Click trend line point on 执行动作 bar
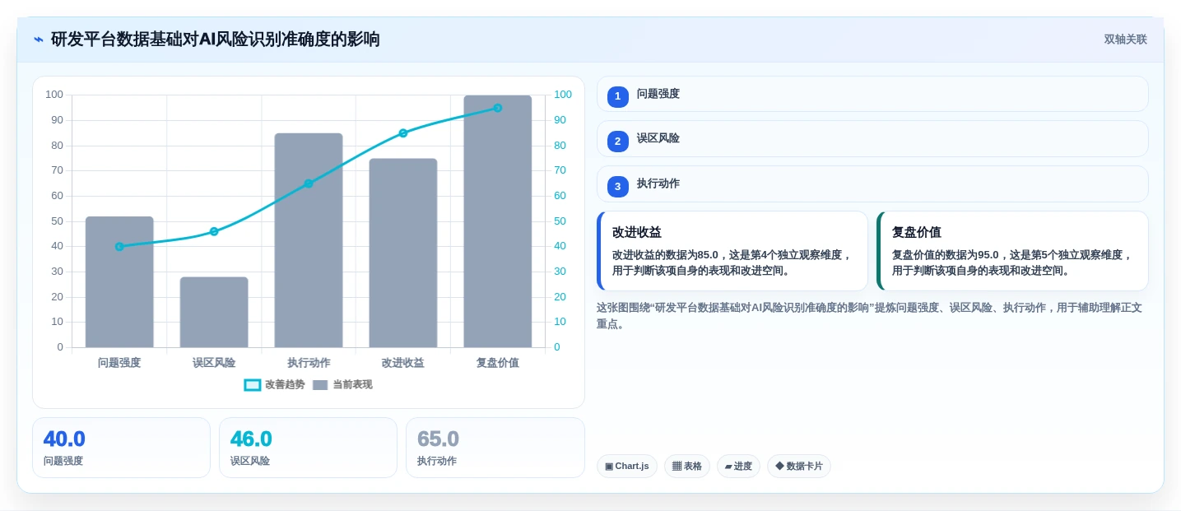 point(309,183)
